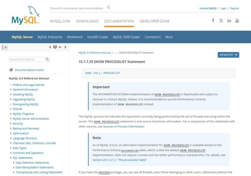Go up one level arrow
This screenshot has height=176, width=251.
tap(60, 47)
